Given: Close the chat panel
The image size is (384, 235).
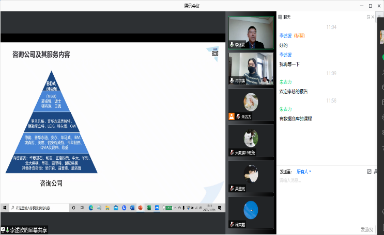Looking at the screenshot, I should [x=374, y=17].
